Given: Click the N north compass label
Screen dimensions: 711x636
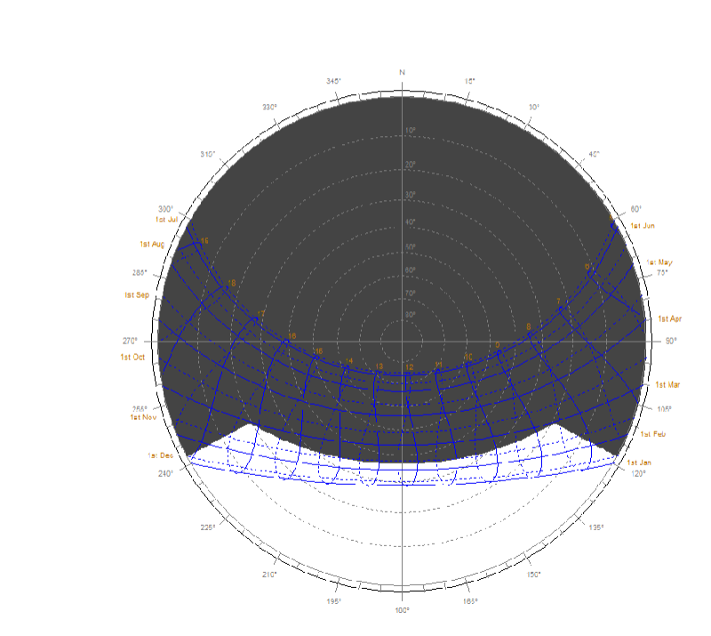Looking at the screenshot, I should 403,71.
